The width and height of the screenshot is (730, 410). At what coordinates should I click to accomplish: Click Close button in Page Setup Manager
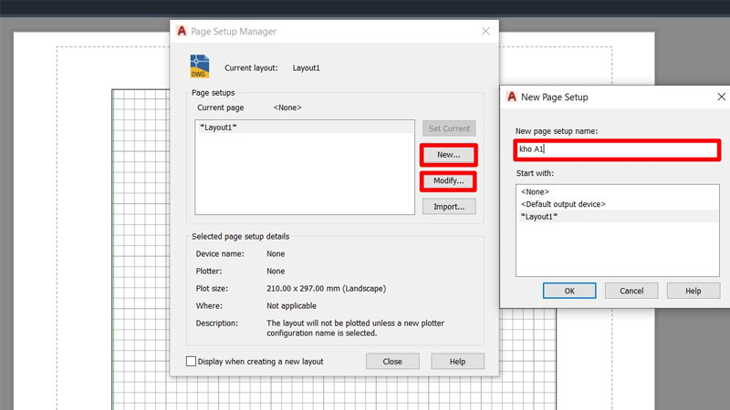click(392, 362)
